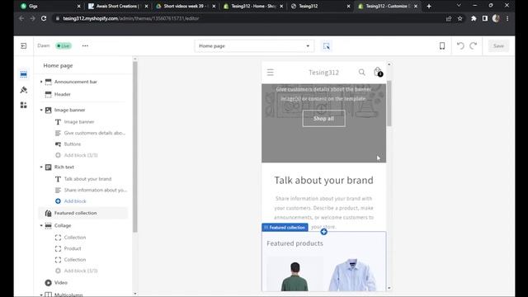528x297 pixels.
Task: Select the Collage section row
Action: pos(63,225)
